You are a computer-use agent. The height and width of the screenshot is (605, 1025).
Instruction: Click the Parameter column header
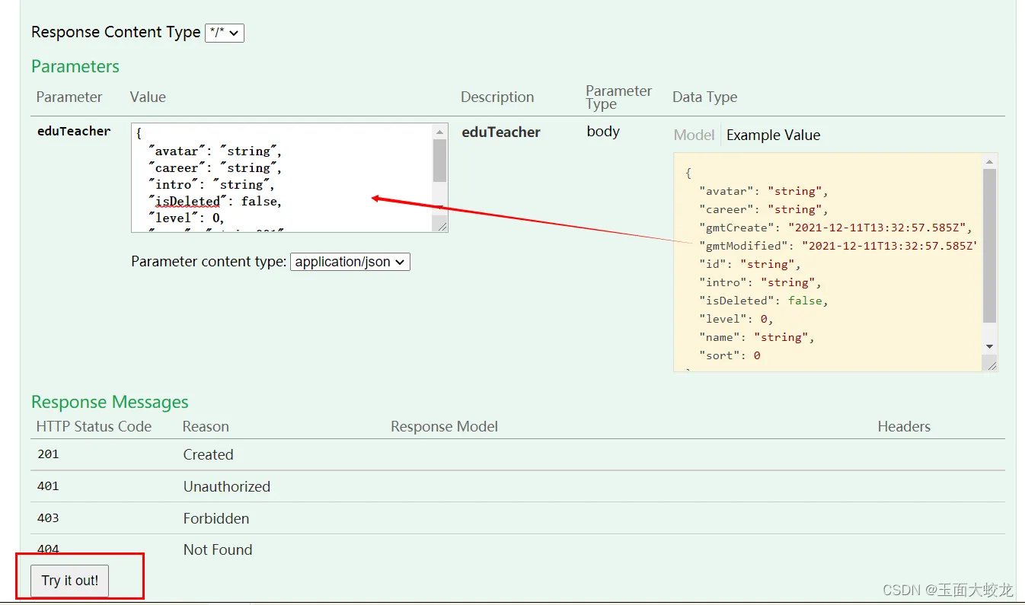click(69, 97)
